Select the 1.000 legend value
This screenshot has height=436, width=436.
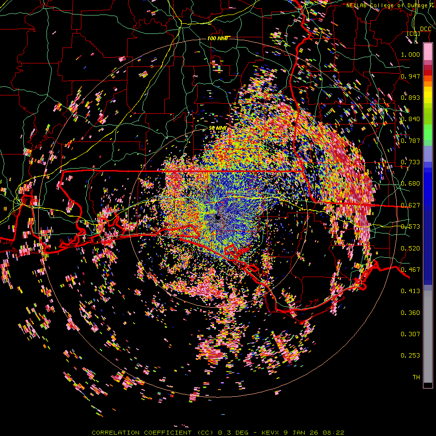coord(410,54)
